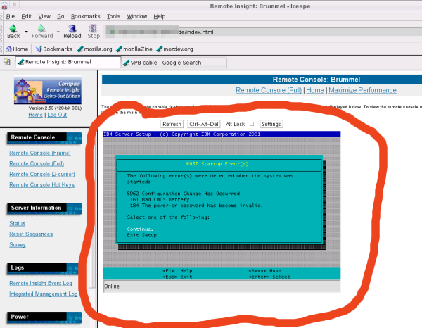
Task: Click the Stop loading icon
Action: click(x=93, y=28)
